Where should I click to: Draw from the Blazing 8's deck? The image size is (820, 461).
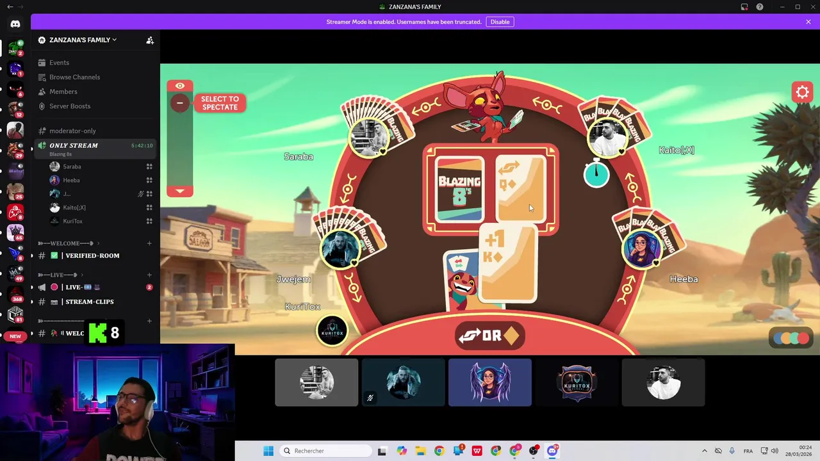point(459,190)
